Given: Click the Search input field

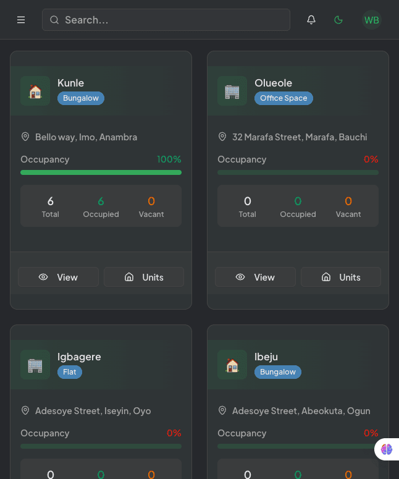Looking at the screenshot, I should [166, 20].
